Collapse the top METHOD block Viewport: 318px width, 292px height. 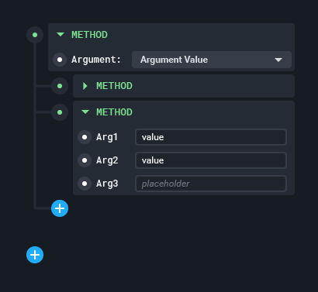[60, 35]
